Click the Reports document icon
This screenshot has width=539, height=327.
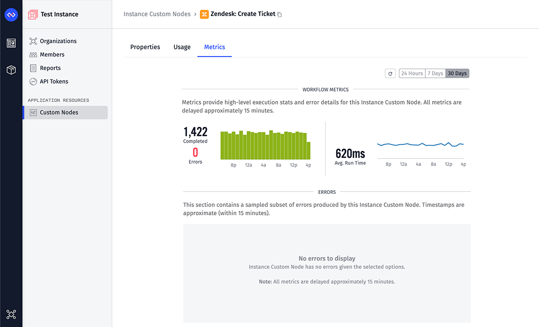click(33, 68)
